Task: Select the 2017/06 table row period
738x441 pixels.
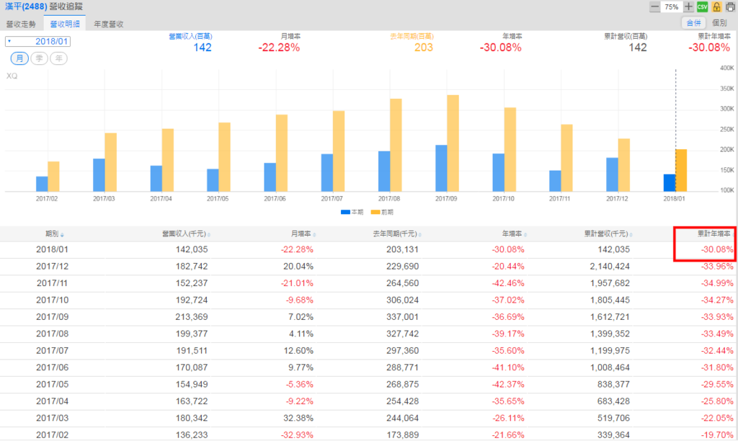Action: point(52,367)
